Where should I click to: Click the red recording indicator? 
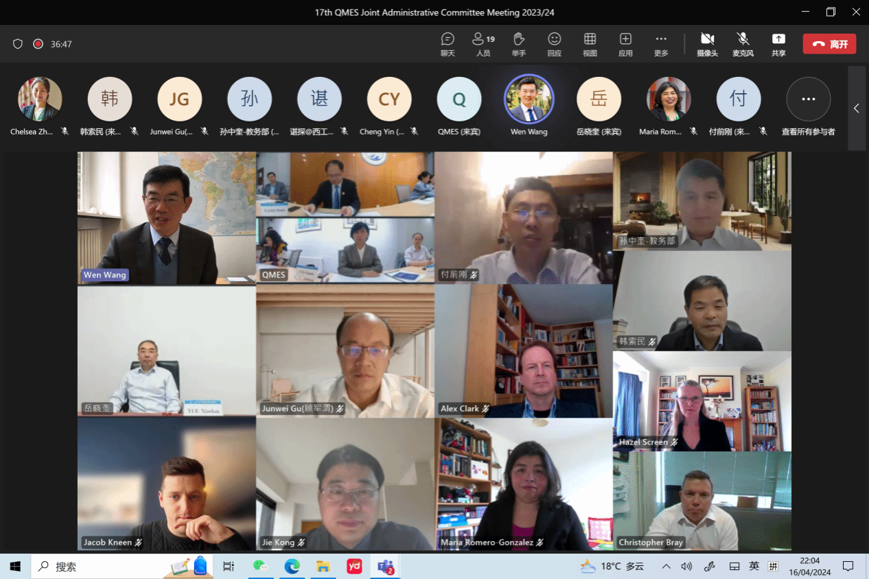click(x=38, y=44)
